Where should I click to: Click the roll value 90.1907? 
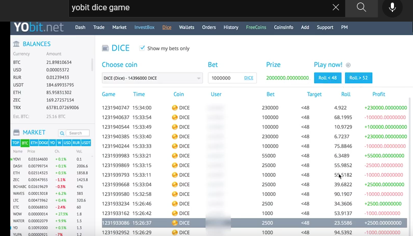pyautogui.click(x=343, y=194)
